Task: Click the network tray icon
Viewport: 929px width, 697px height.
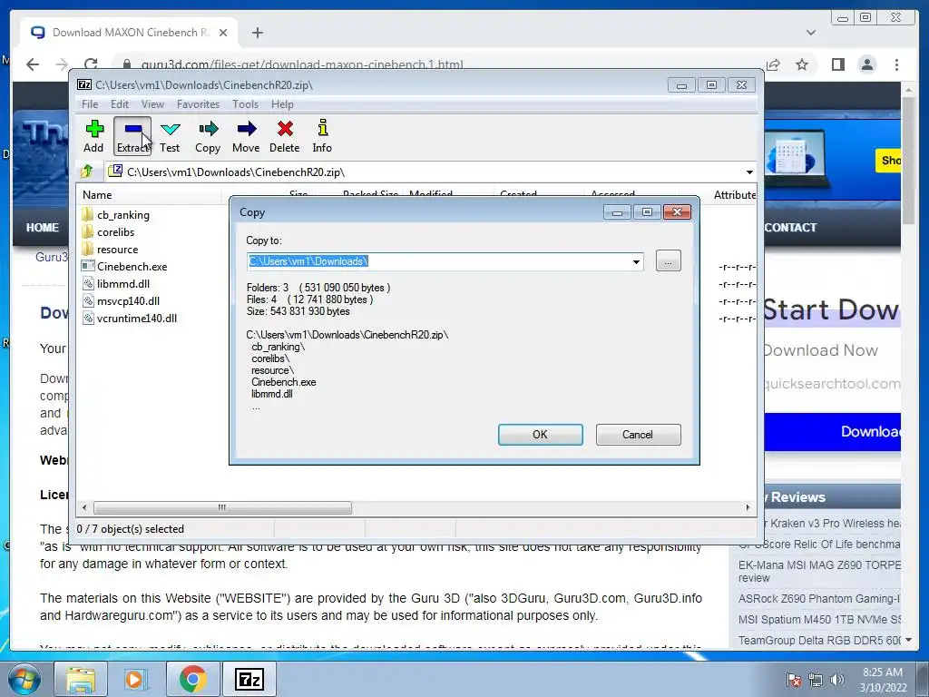Action: click(x=816, y=679)
